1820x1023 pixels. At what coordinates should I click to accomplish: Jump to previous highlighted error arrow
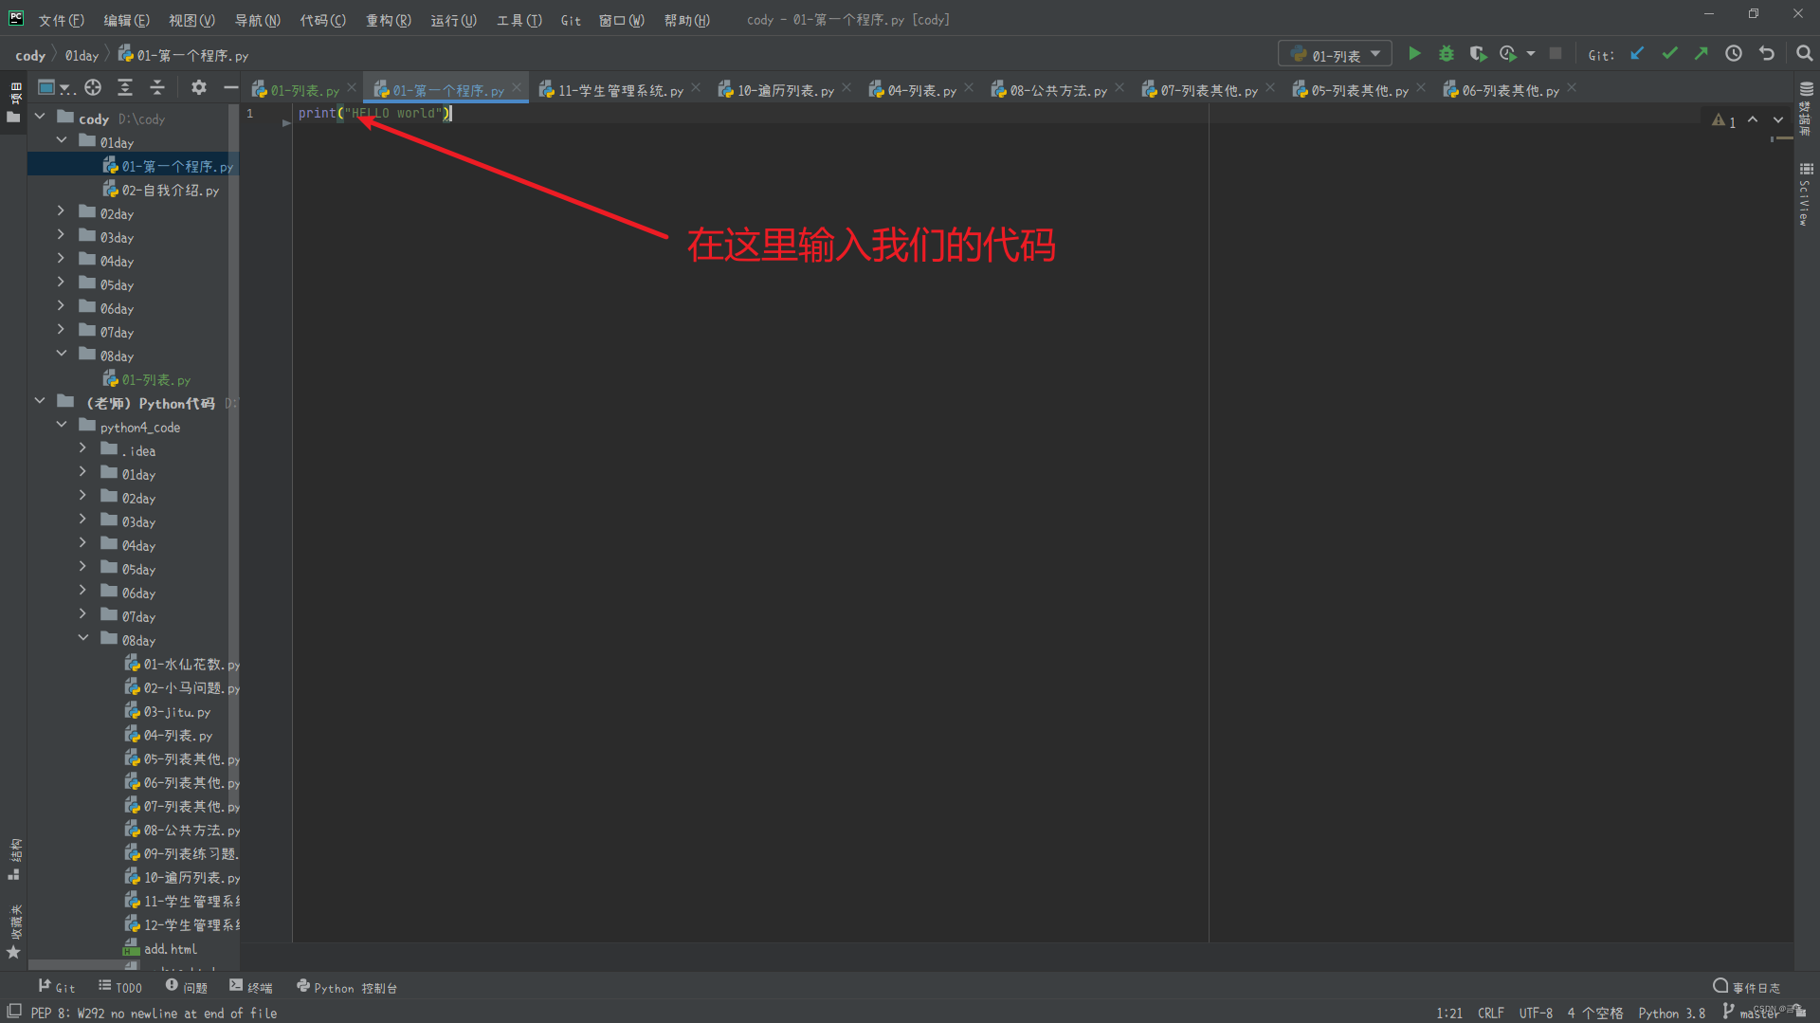[1753, 120]
